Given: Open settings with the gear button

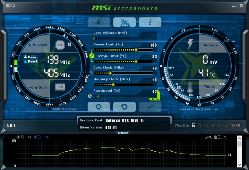Looking at the screenshot, I should click(x=99, y=107).
